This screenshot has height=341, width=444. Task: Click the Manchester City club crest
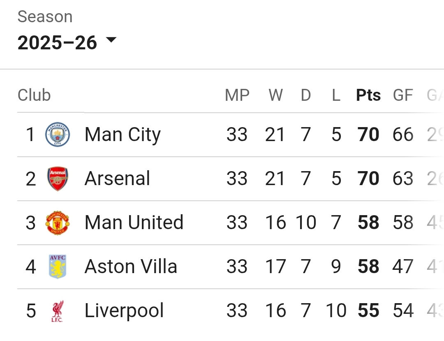pyautogui.click(x=58, y=135)
